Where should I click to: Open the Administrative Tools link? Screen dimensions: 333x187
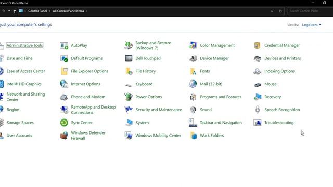click(24, 45)
